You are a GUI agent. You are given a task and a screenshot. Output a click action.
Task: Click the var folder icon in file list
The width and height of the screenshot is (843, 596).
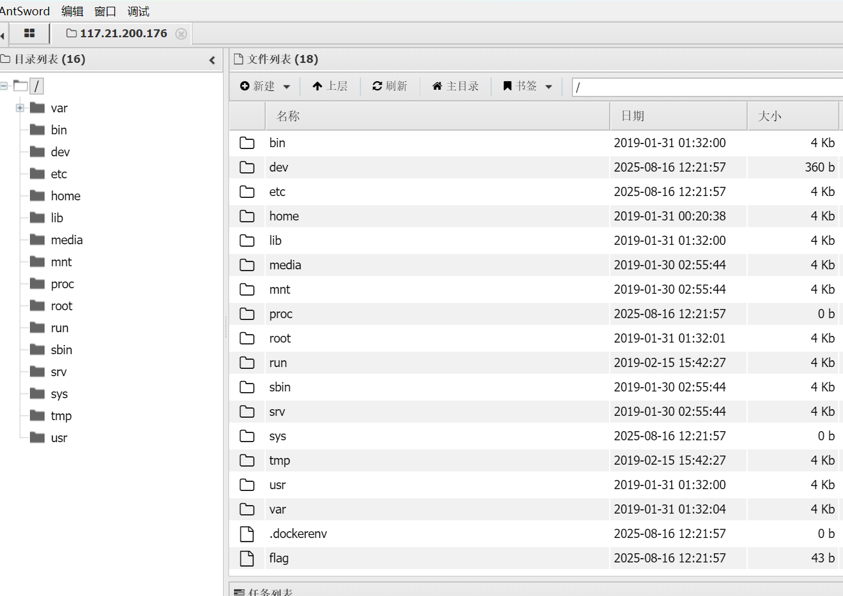point(247,509)
